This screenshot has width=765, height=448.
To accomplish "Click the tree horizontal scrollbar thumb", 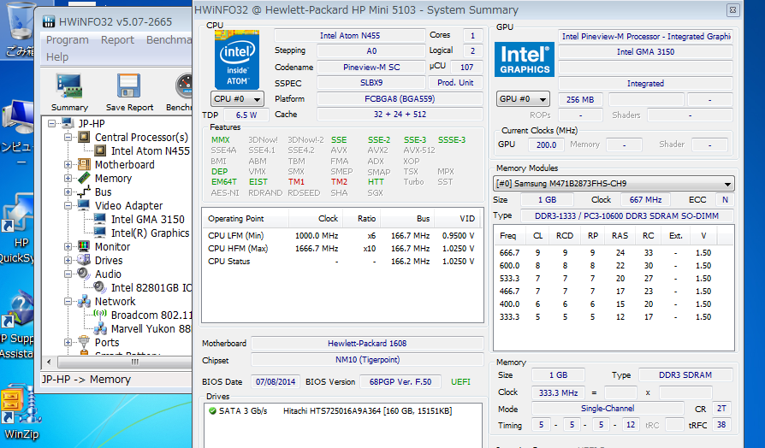I will pos(125,363).
